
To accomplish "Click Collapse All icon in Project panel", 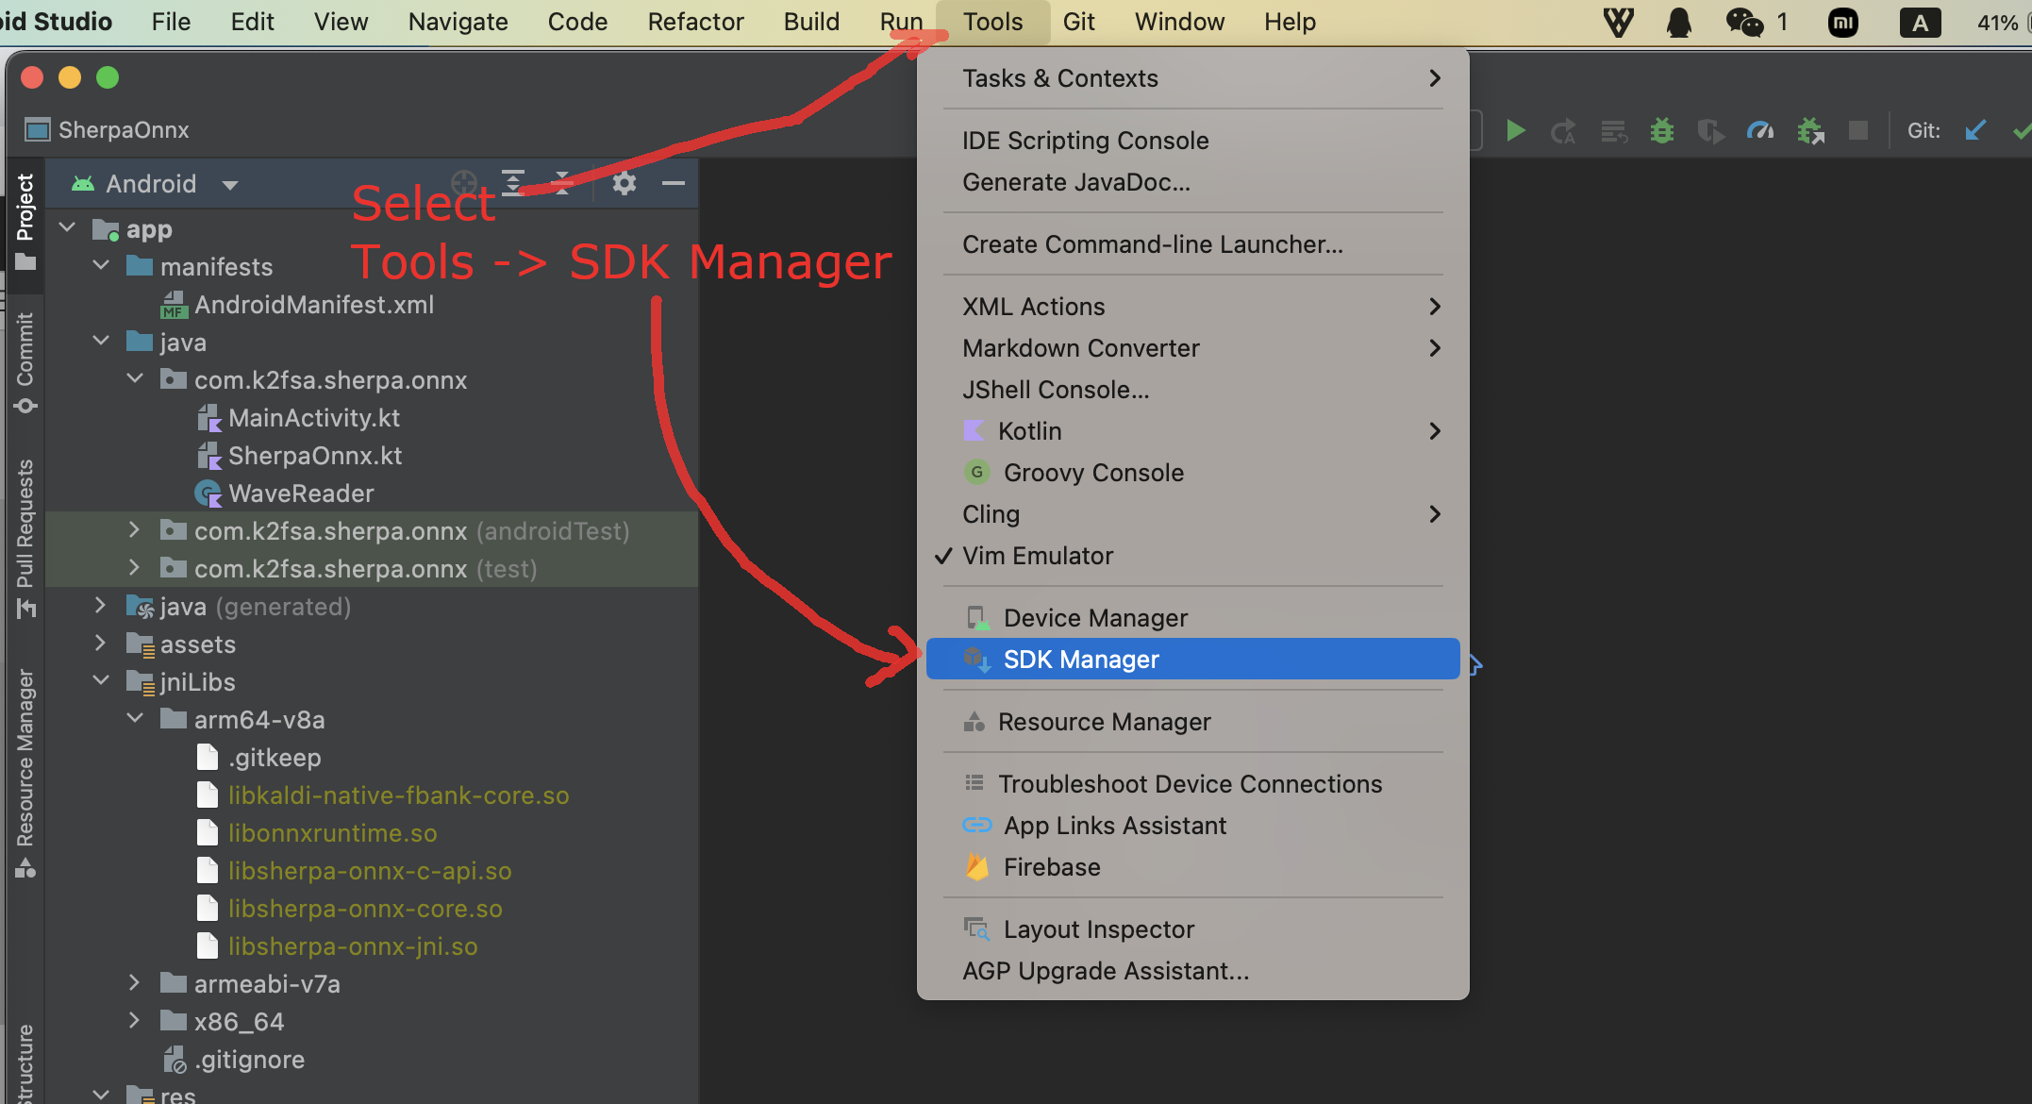I will [562, 183].
